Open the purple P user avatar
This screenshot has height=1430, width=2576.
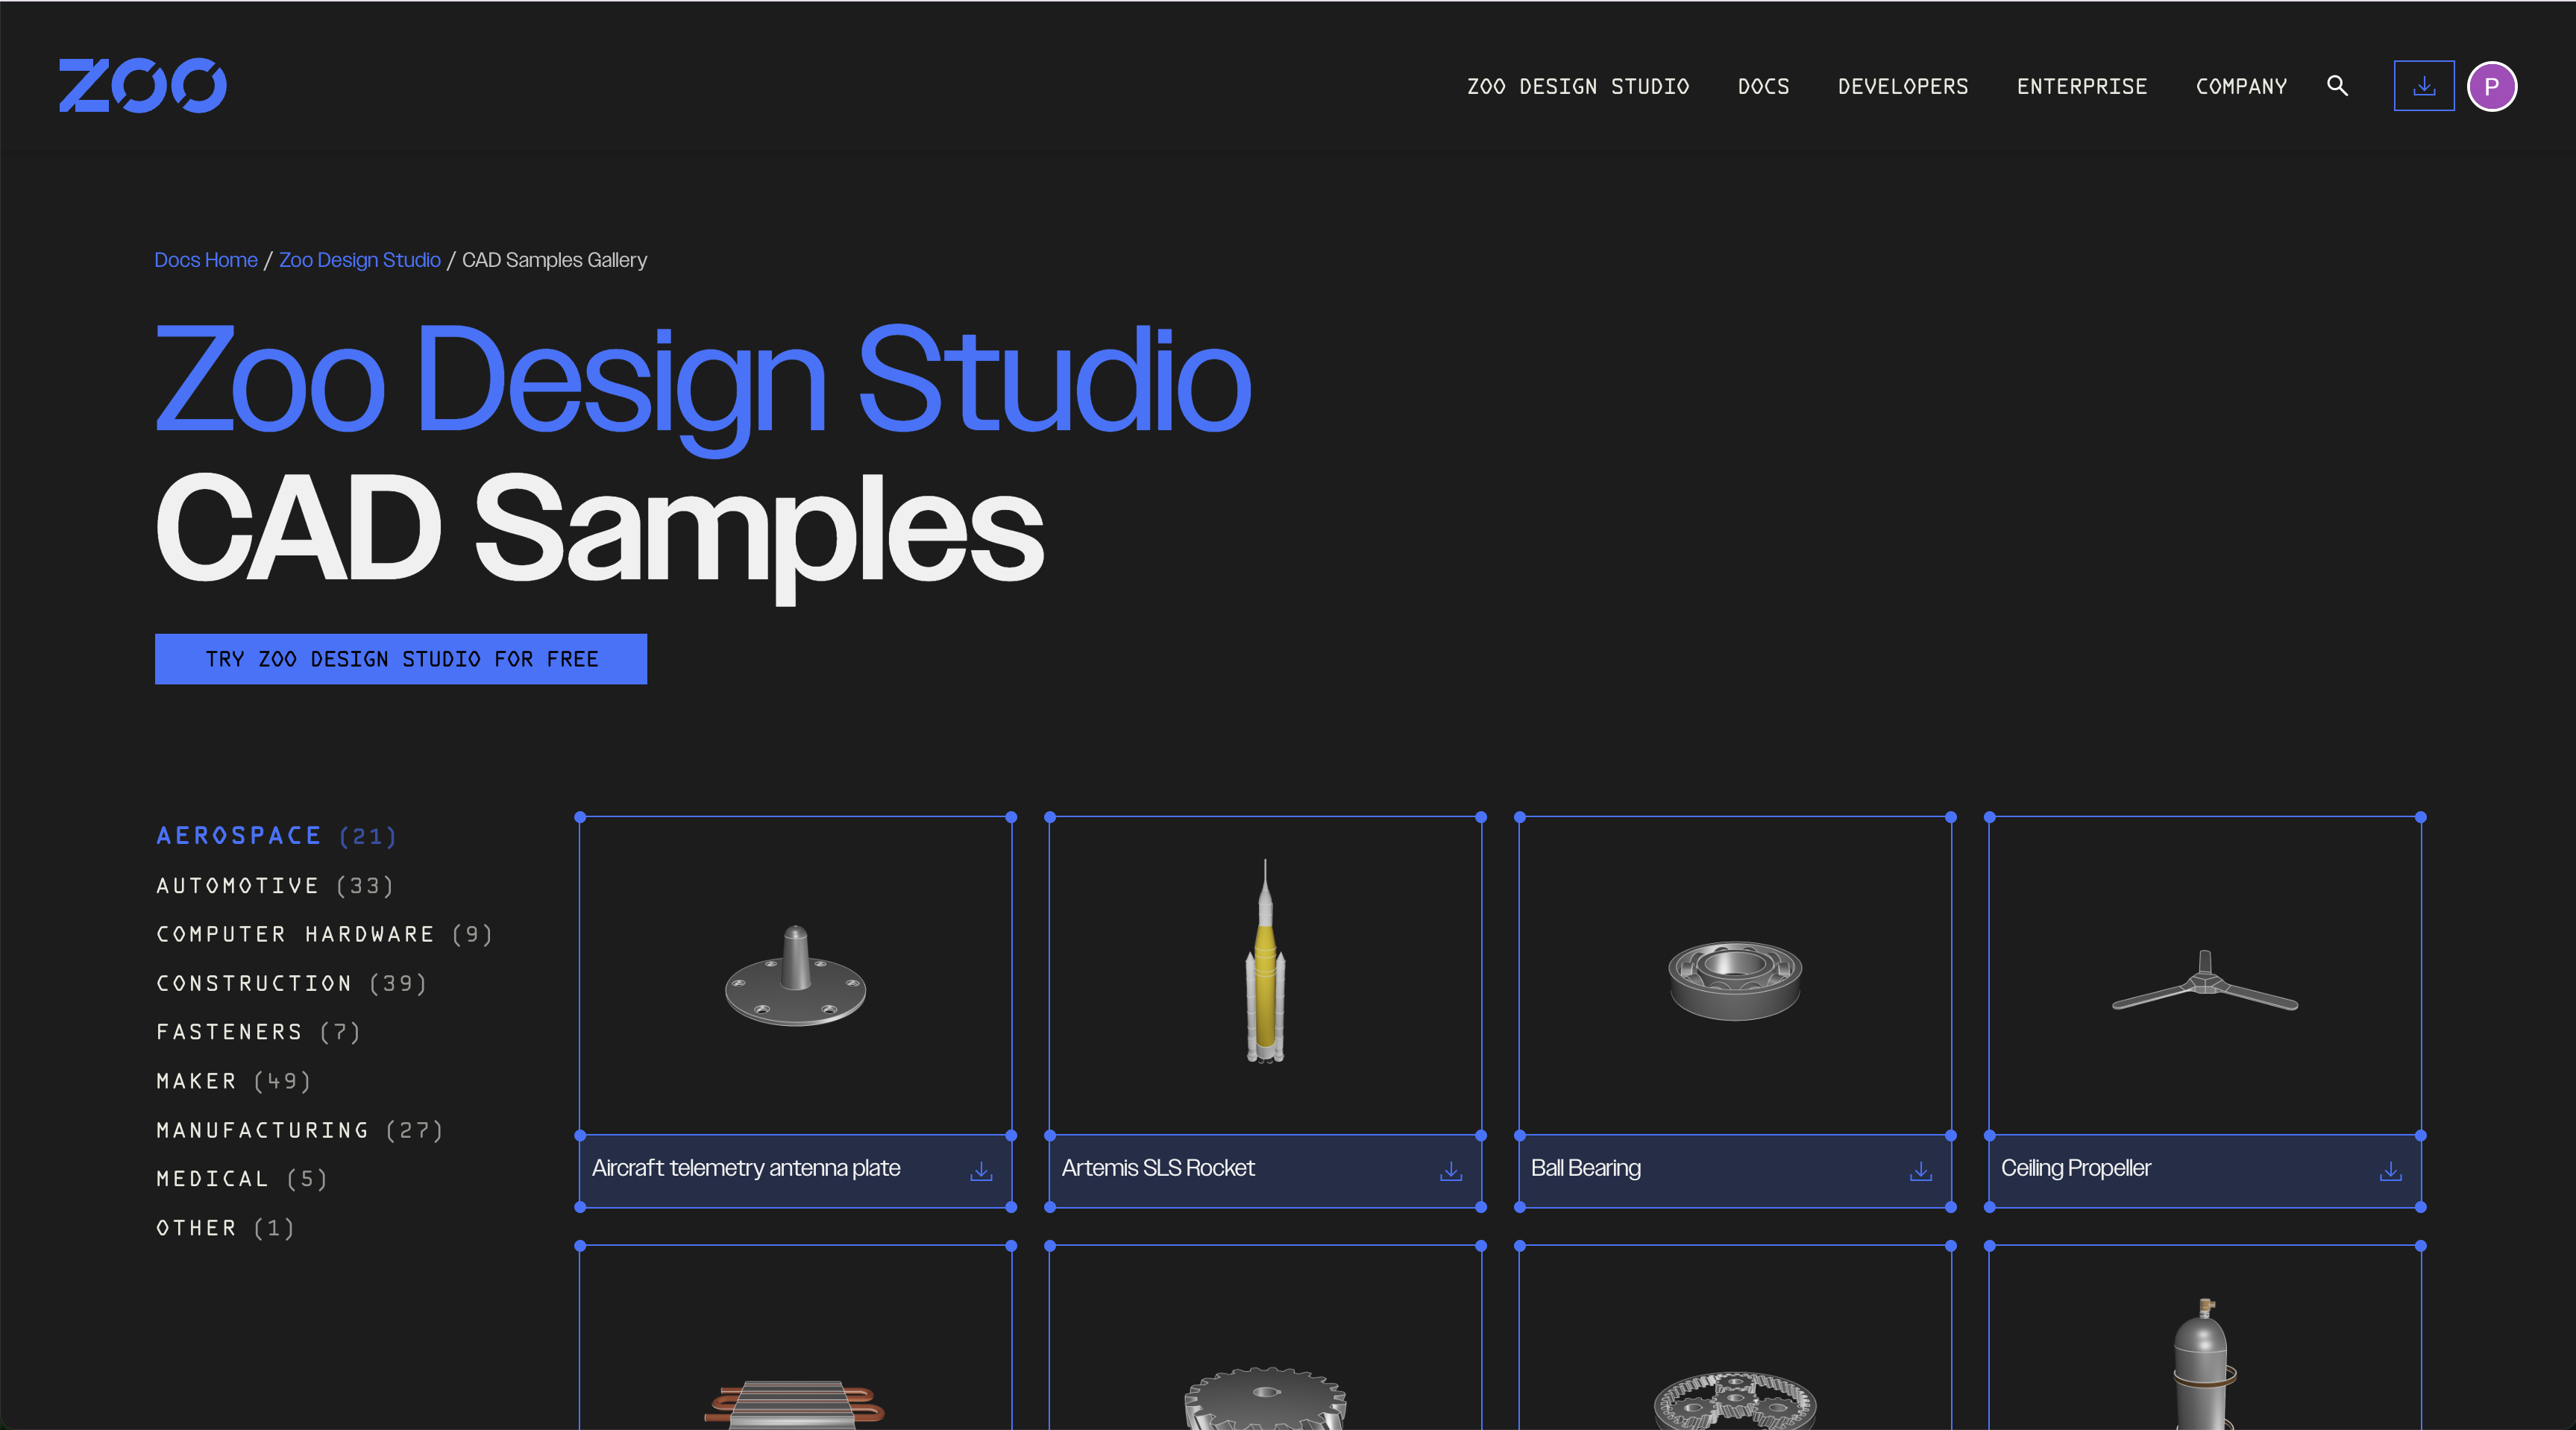[x=2491, y=86]
